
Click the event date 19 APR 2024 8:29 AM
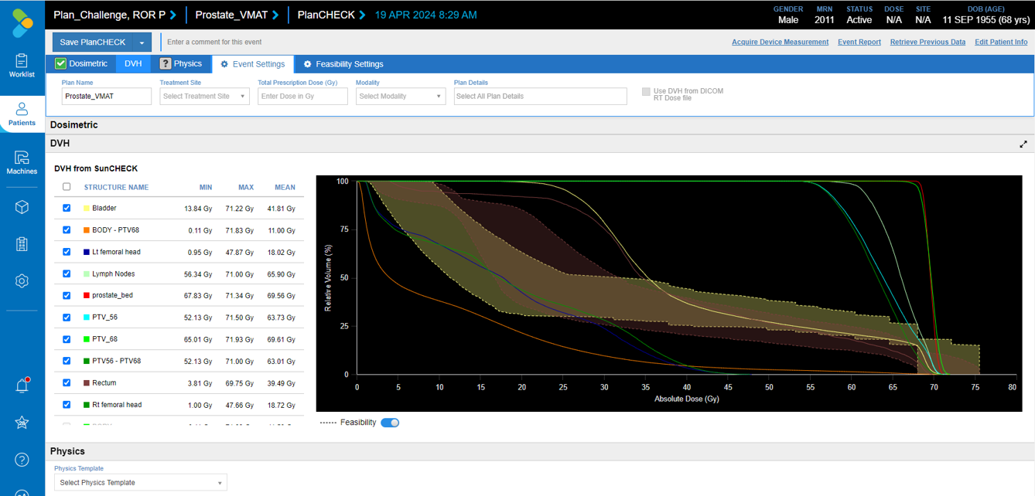(x=425, y=15)
